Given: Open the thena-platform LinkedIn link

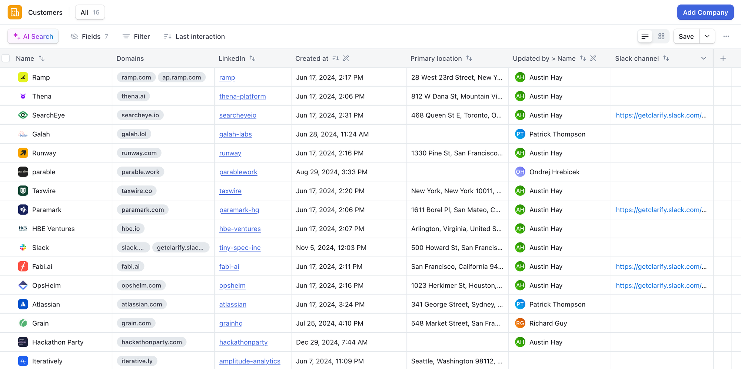Looking at the screenshot, I should pyautogui.click(x=243, y=96).
